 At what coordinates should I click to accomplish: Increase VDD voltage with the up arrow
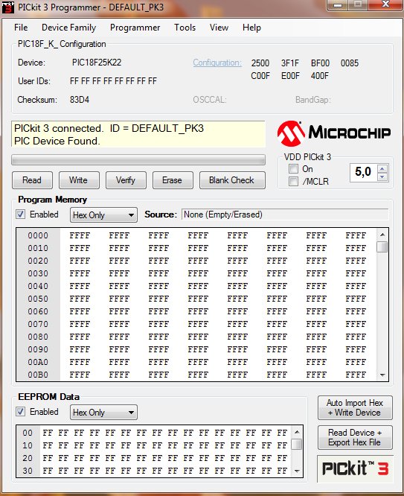(382, 168)
